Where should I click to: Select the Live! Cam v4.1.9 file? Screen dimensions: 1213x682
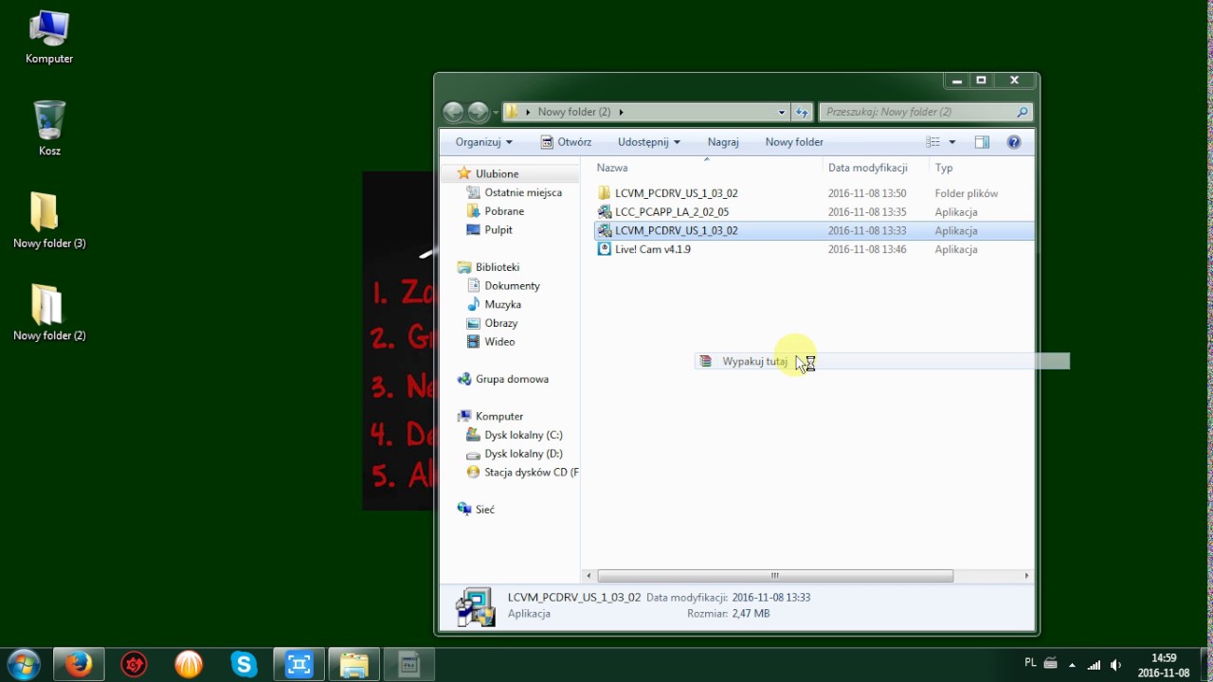point(814,249)
